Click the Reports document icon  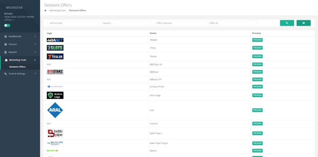click(x=6, y=52)
